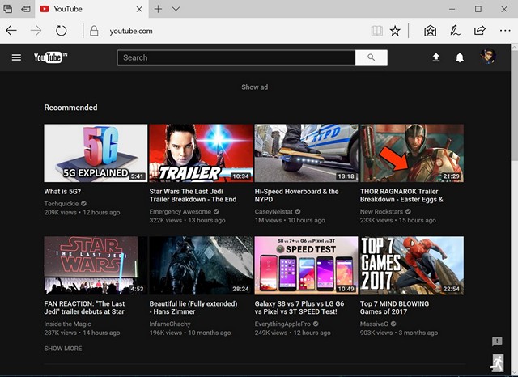Click the YouTube search input field

pos(236,57)
